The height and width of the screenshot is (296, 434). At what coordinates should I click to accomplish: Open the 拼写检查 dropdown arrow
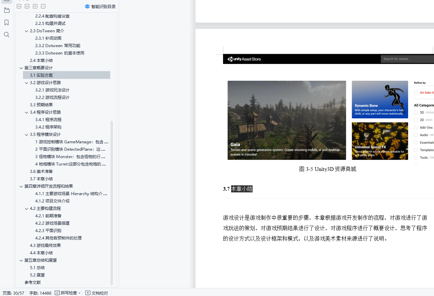pos(79,293)
